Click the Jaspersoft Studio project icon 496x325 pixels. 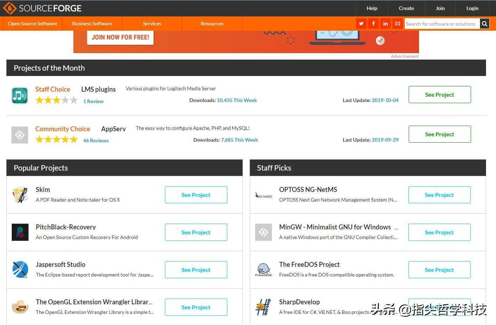20,270
